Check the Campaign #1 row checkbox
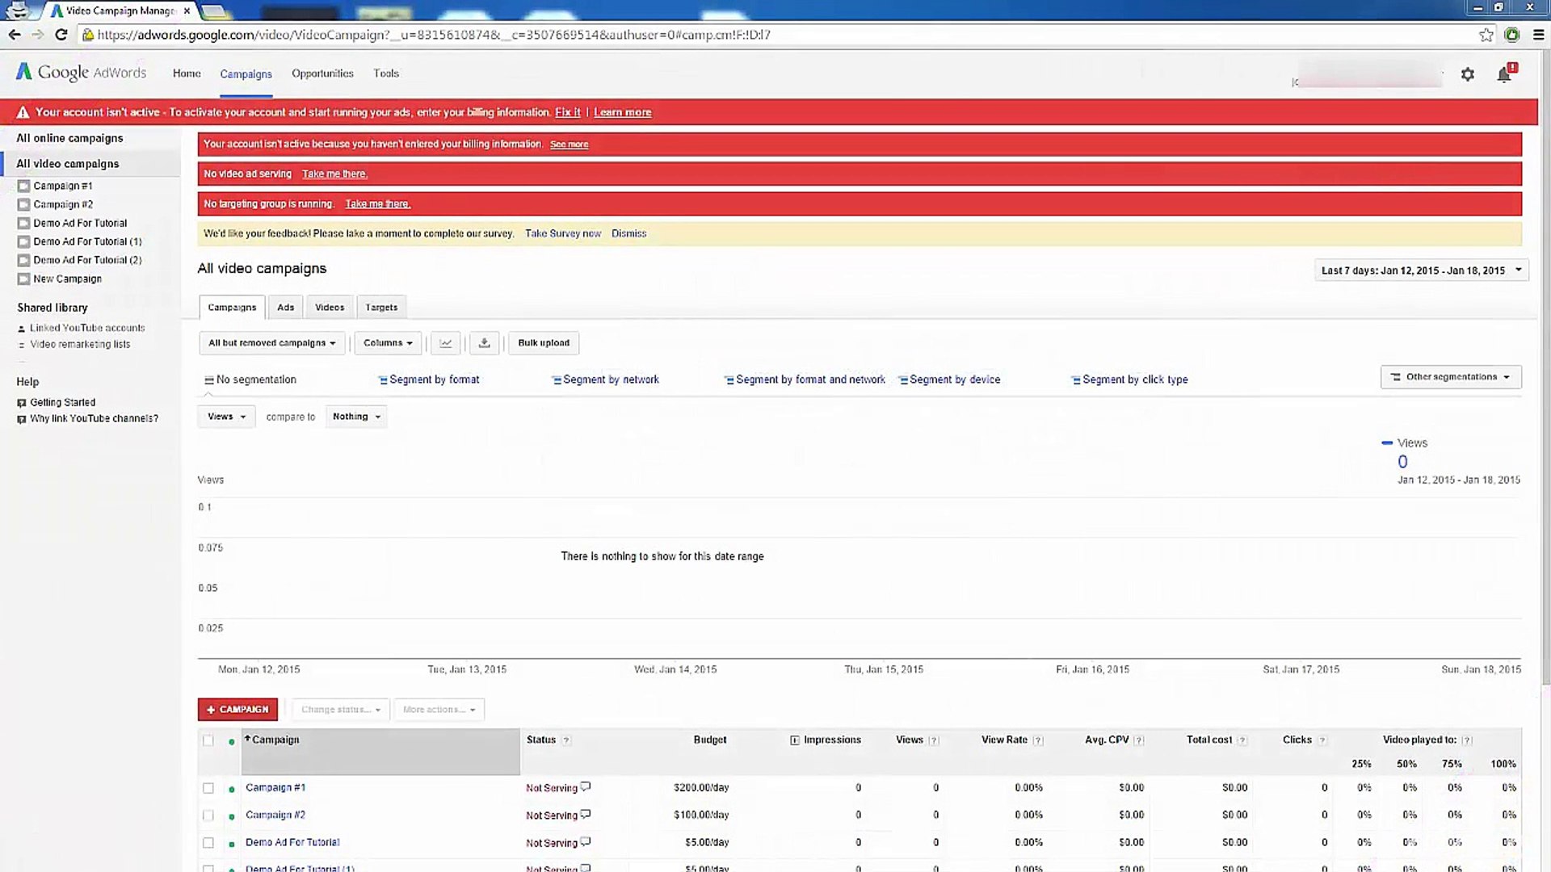1551x872 pixels. [208, 788]
